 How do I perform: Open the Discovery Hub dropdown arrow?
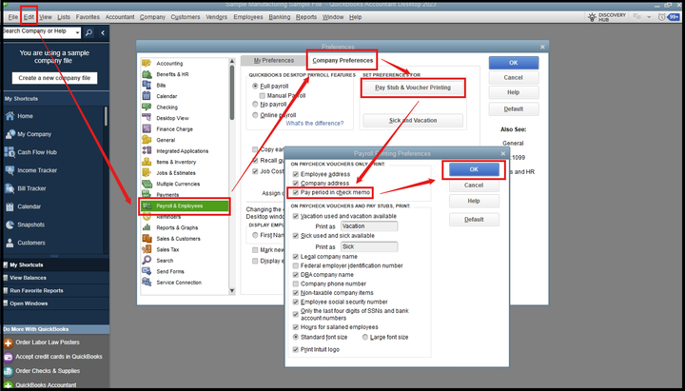[649, 17]
